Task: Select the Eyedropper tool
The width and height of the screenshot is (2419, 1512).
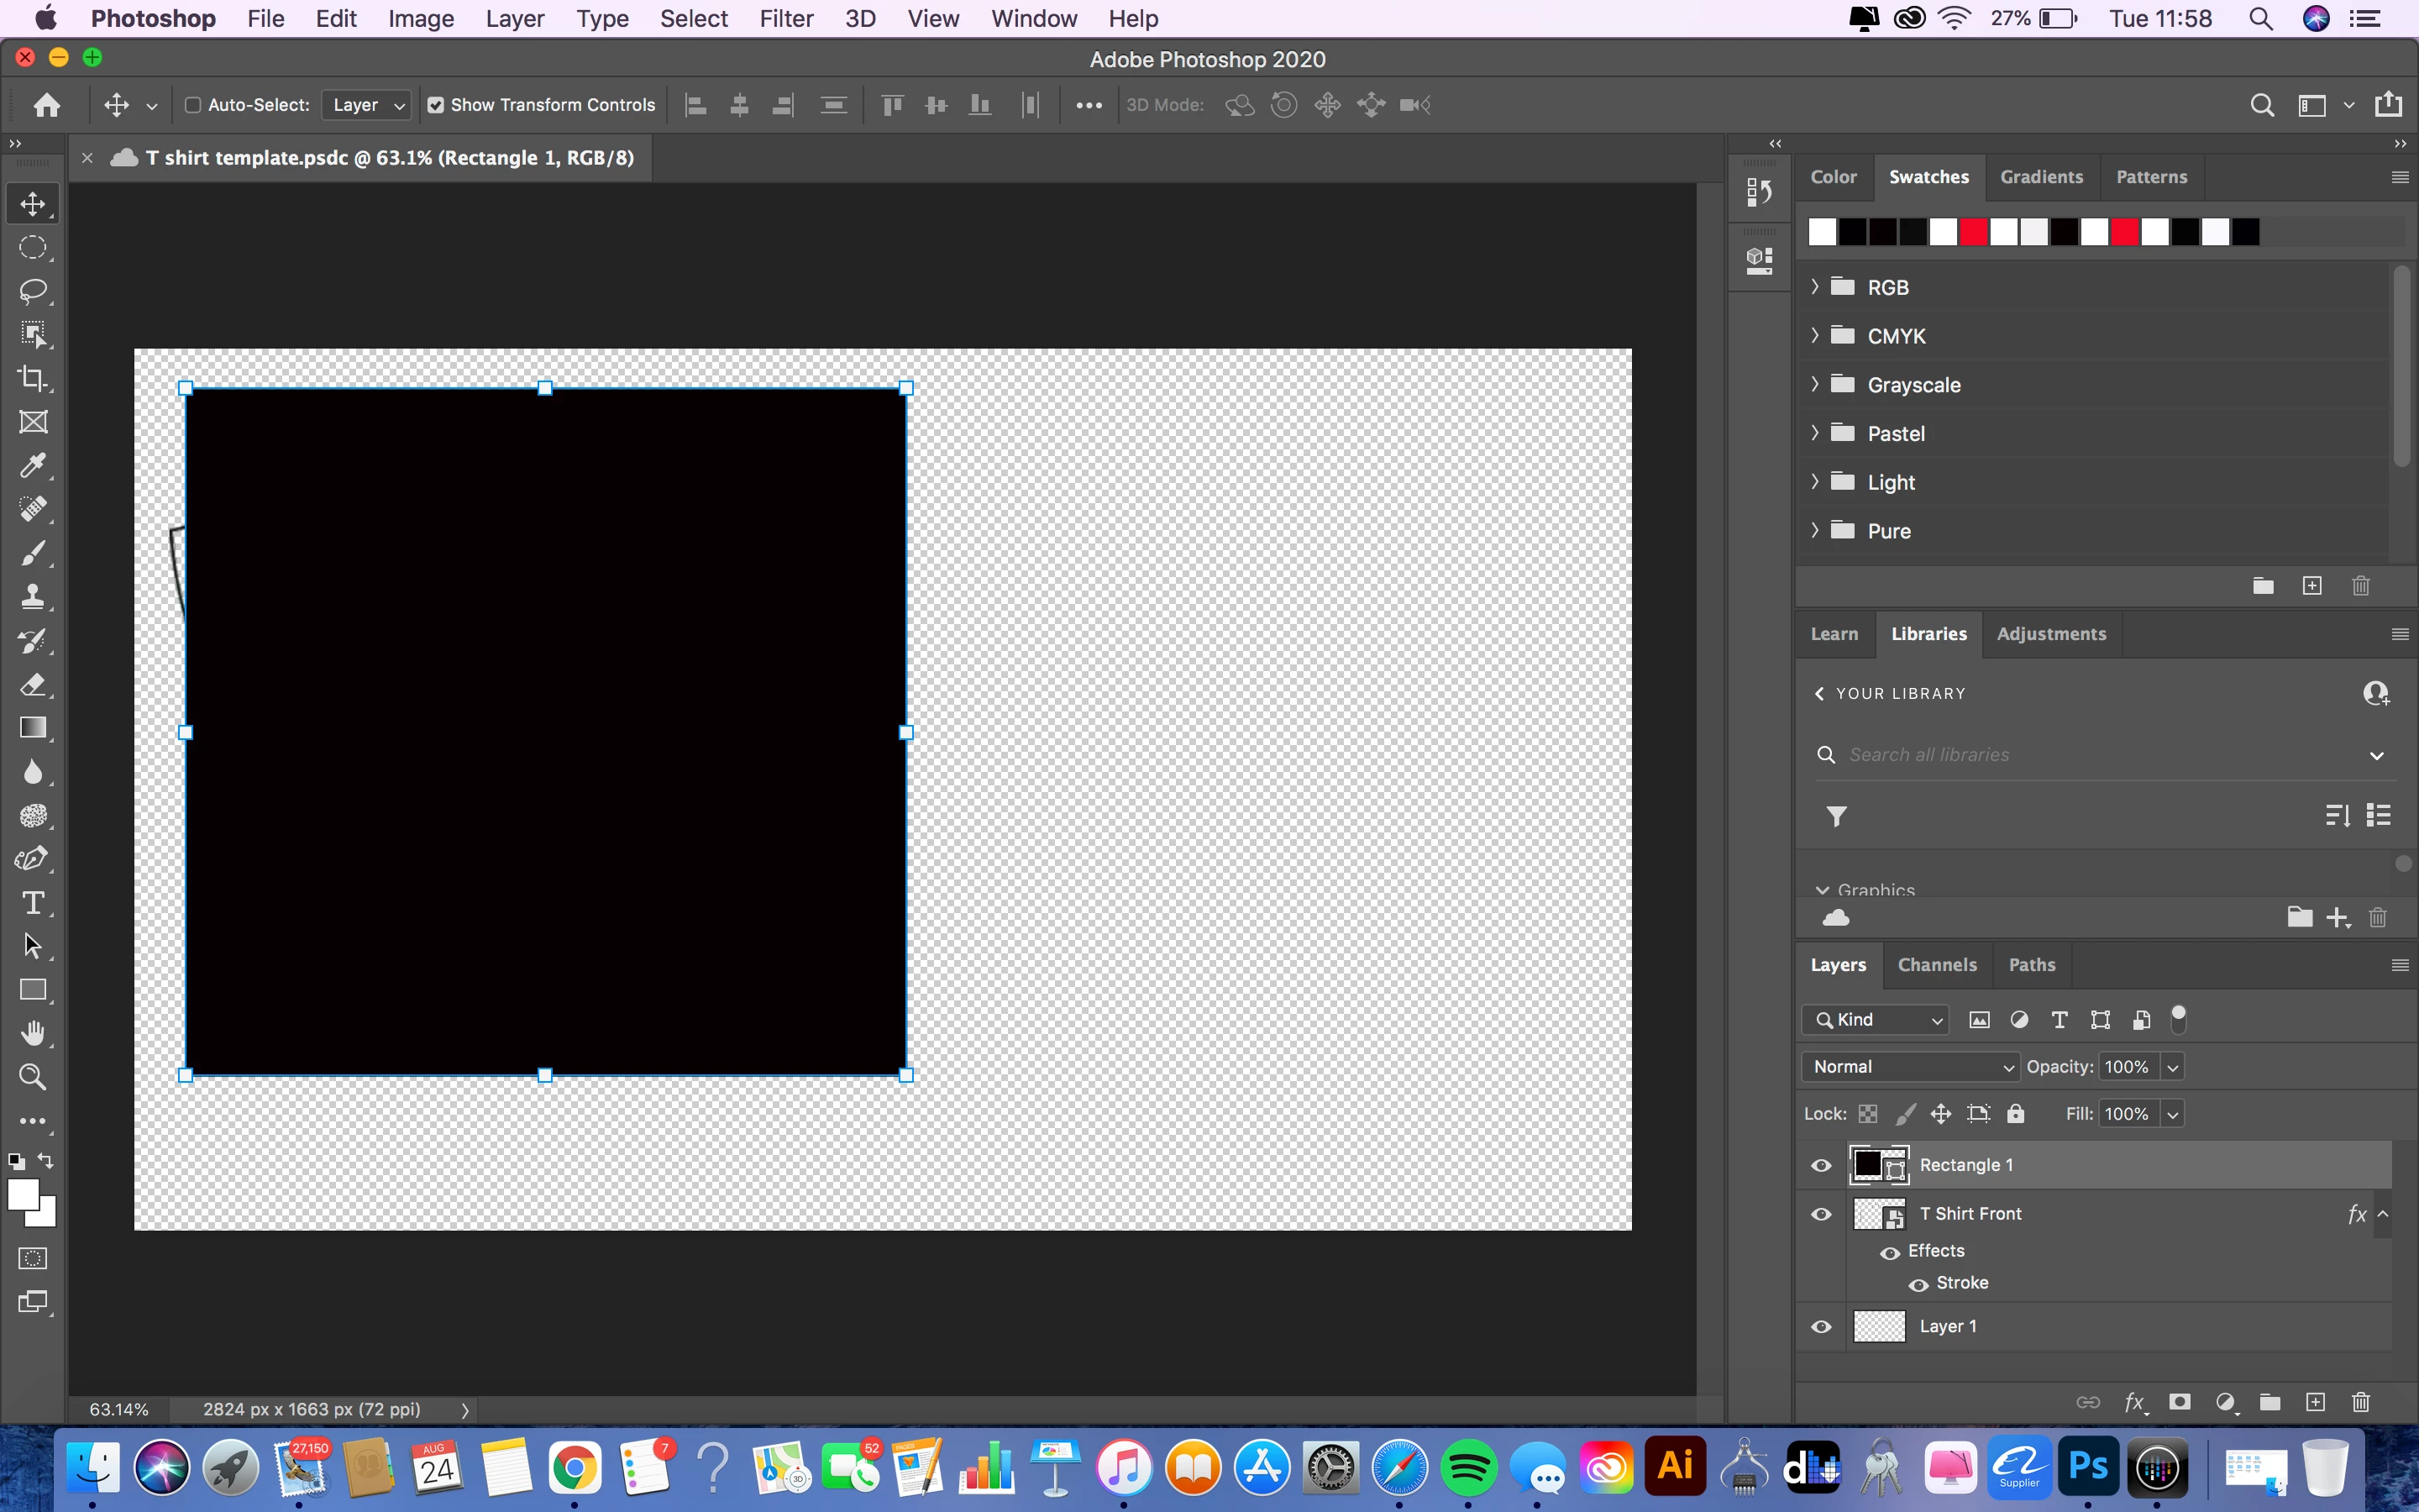Action: coord(32,466)
